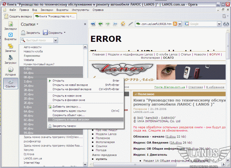
Task: Click the RSS feed icon in address bar
Action: [175, 24]
